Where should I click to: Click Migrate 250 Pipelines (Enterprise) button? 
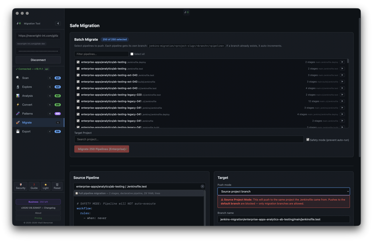pyautogui.click(x=102, y=149)
